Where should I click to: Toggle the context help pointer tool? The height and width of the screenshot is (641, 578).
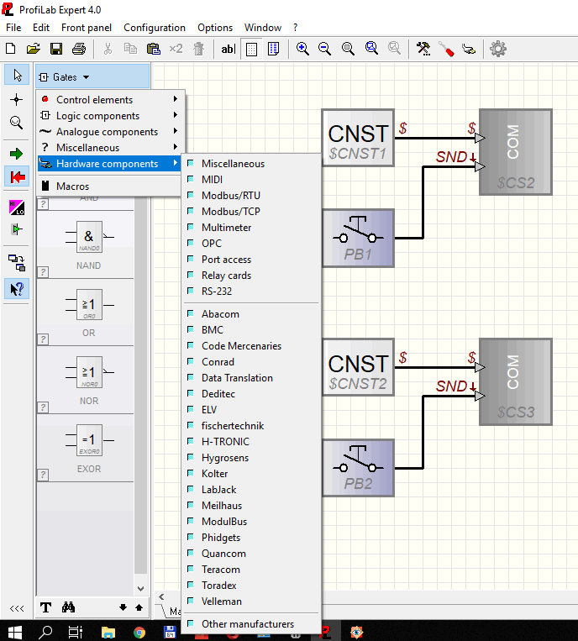(x=16, y=288)
